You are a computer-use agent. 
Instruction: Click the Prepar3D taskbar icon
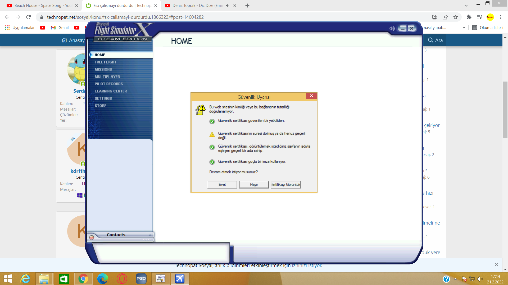click(x=141, y=279)
